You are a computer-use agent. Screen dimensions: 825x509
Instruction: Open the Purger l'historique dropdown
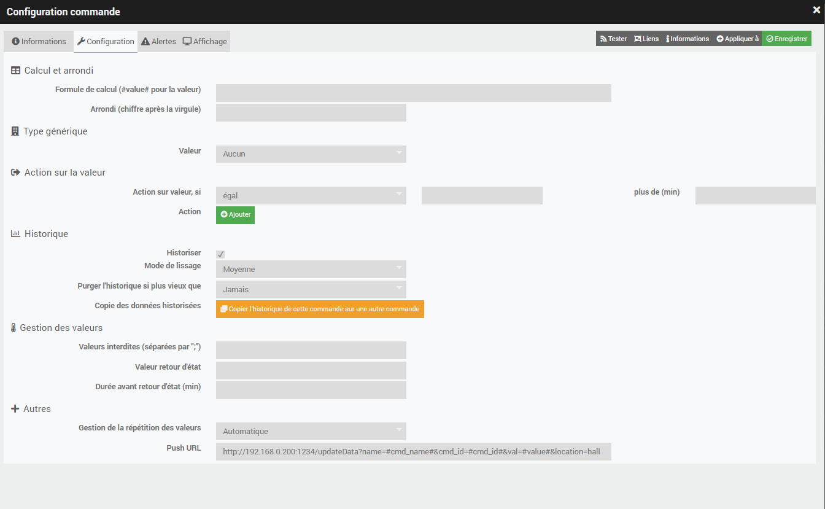point(311,290)
